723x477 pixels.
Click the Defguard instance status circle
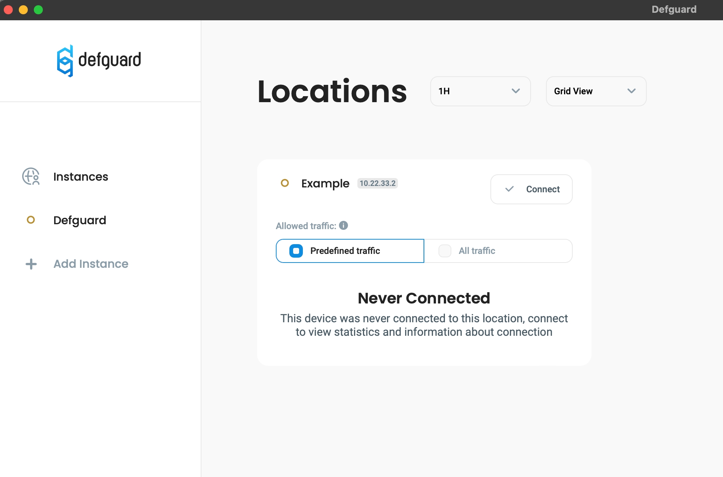31,220
